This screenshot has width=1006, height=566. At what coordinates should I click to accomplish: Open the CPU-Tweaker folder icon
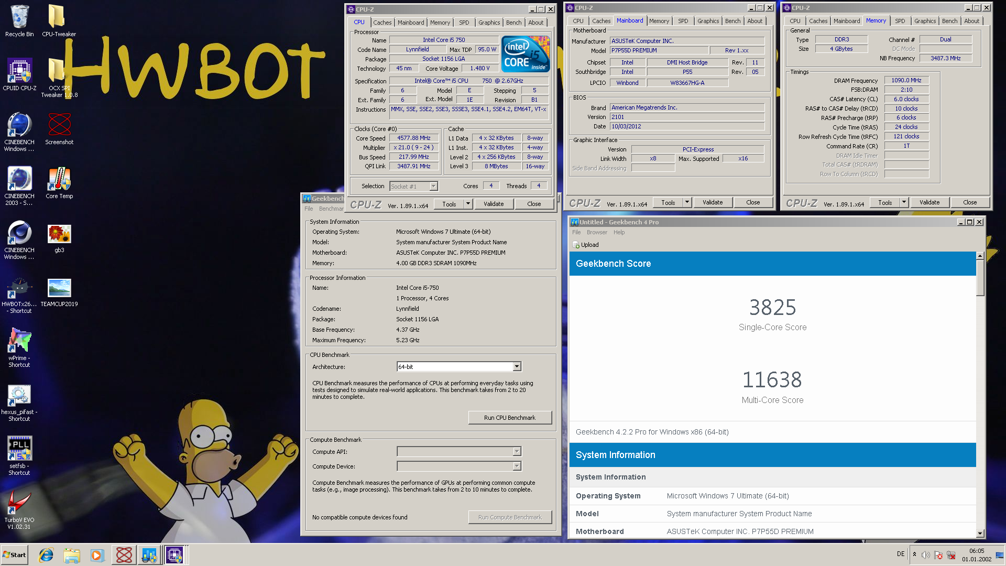click(x=59, y=21)
